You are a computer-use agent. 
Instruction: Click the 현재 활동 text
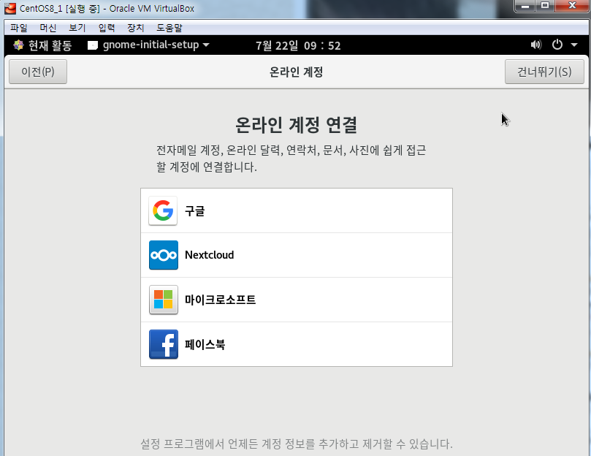pyautogui.click(x=50, y=45)
